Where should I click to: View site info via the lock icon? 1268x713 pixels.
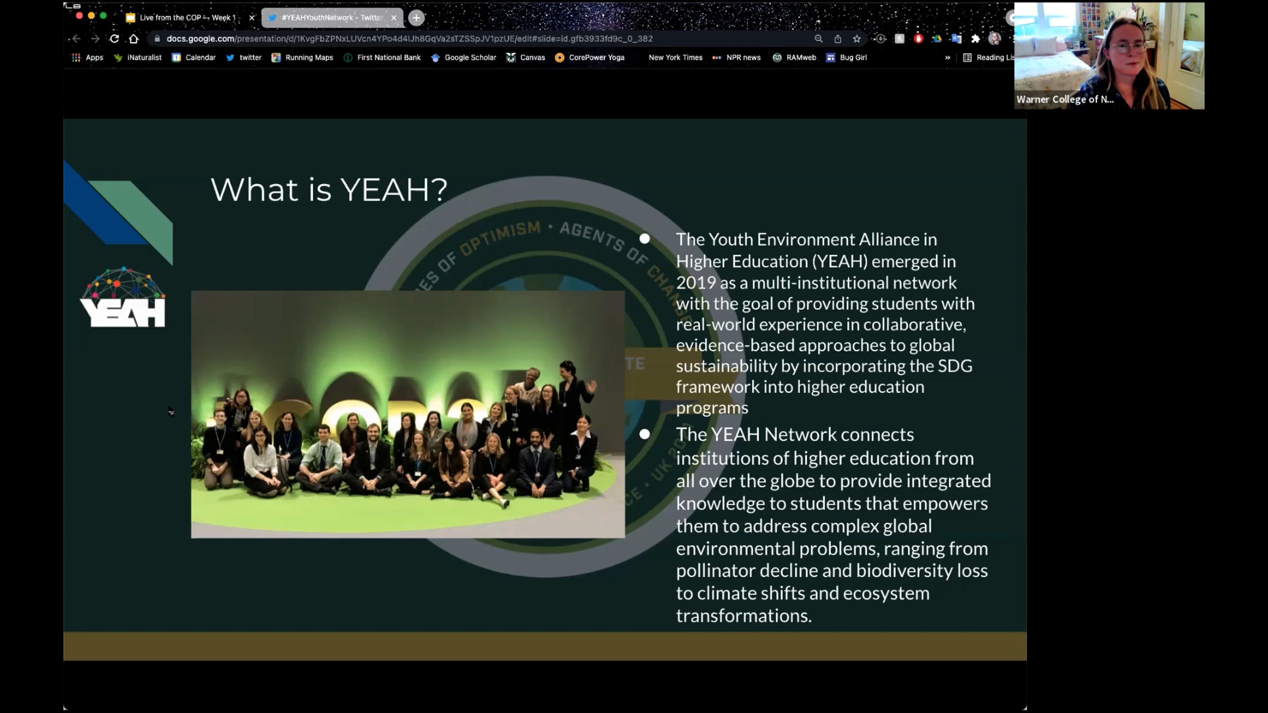coord(157,39)
